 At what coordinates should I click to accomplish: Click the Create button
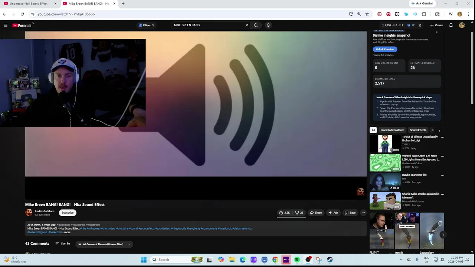coord(436,25)
